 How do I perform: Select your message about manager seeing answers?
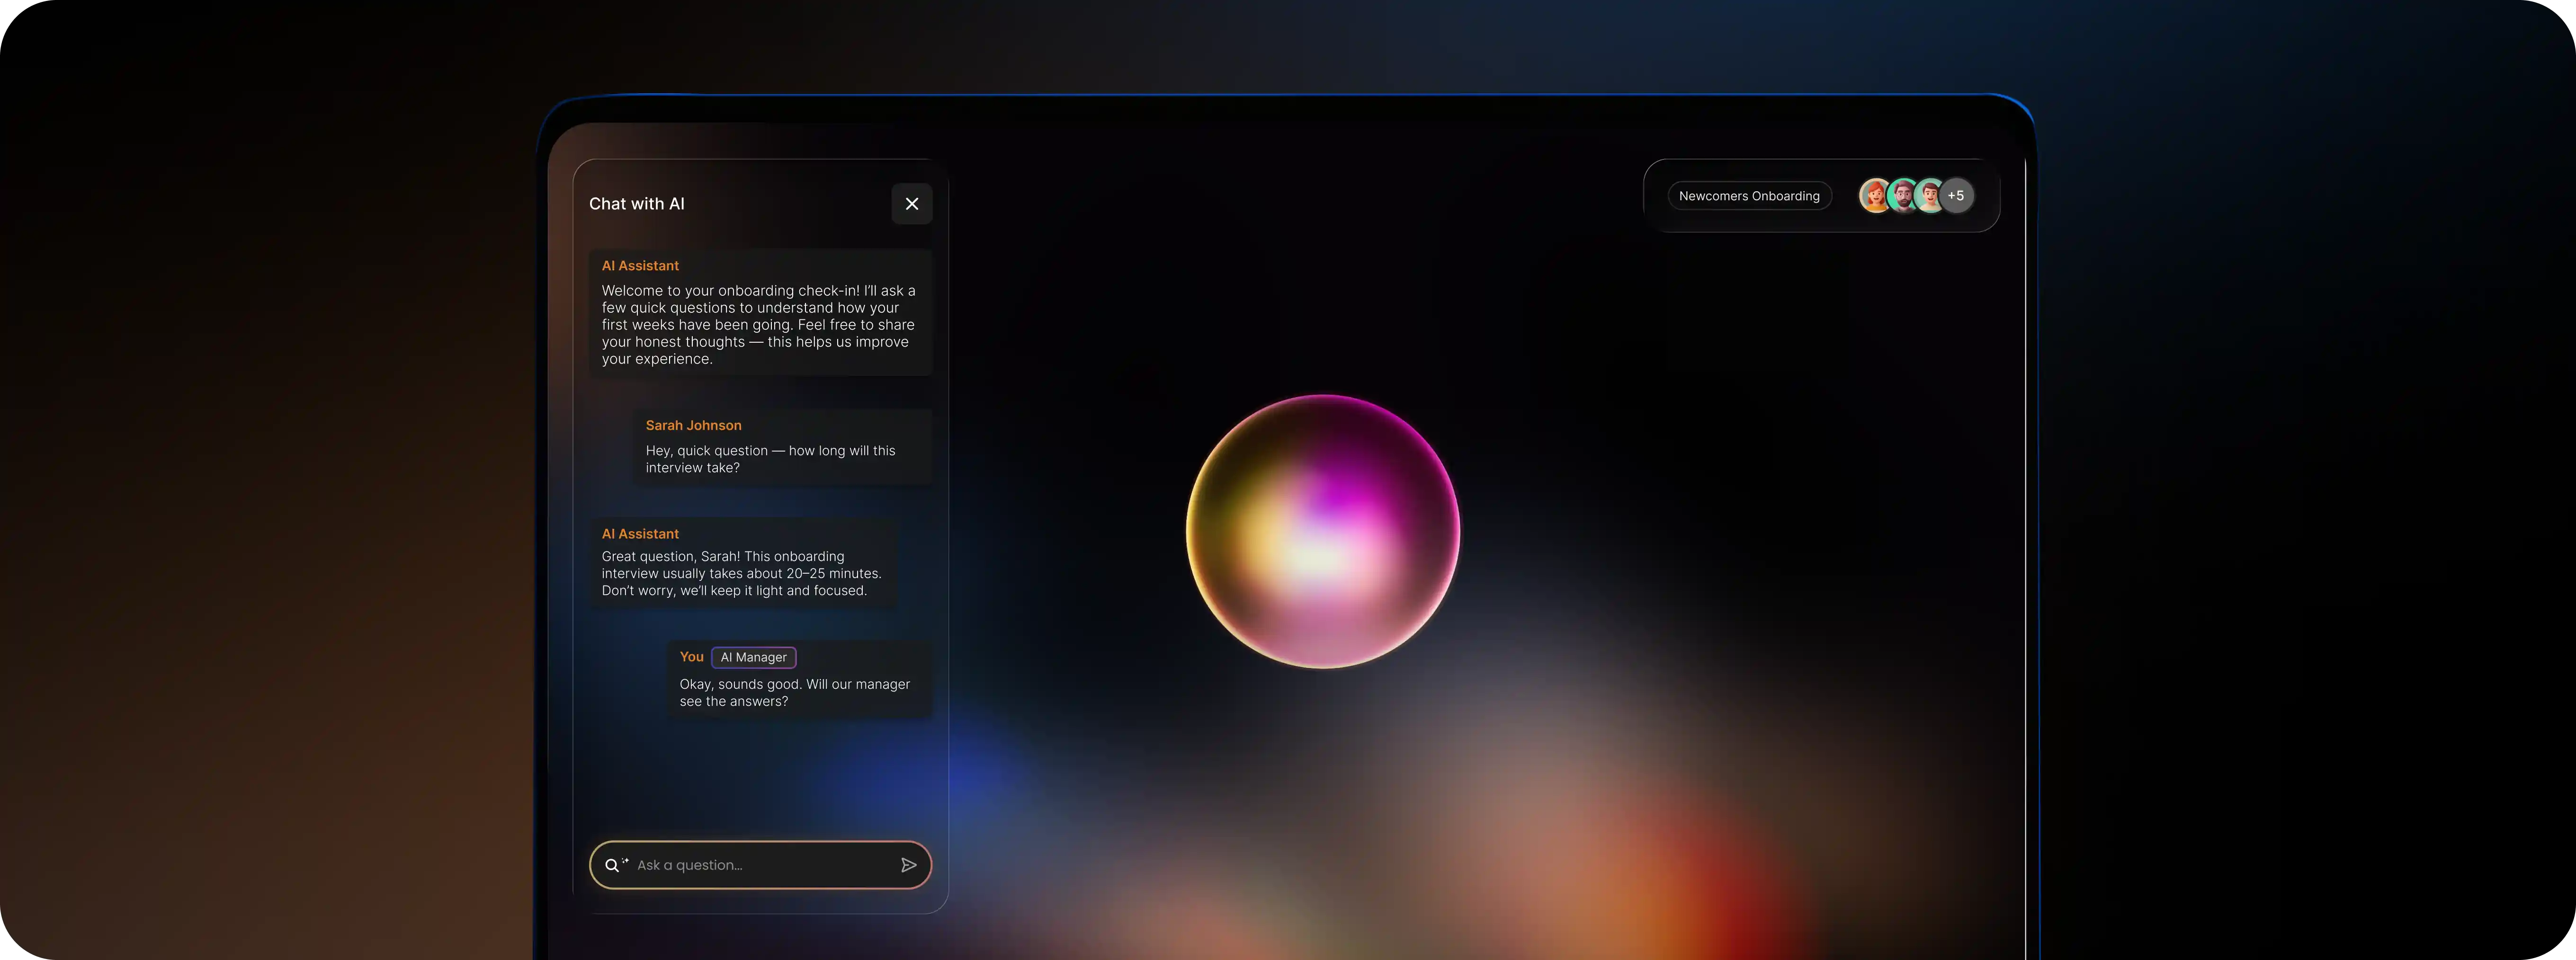point(794,692)
